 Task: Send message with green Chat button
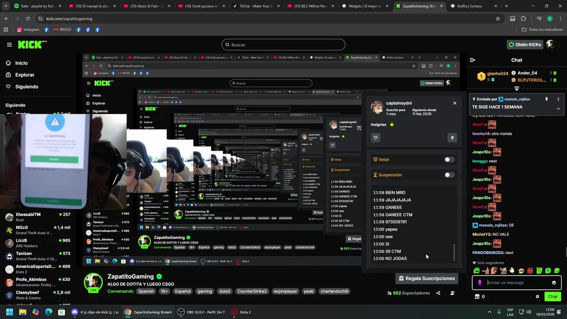553,297
